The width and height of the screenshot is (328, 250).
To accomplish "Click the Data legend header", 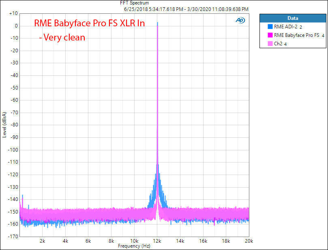I will point(293,18).
